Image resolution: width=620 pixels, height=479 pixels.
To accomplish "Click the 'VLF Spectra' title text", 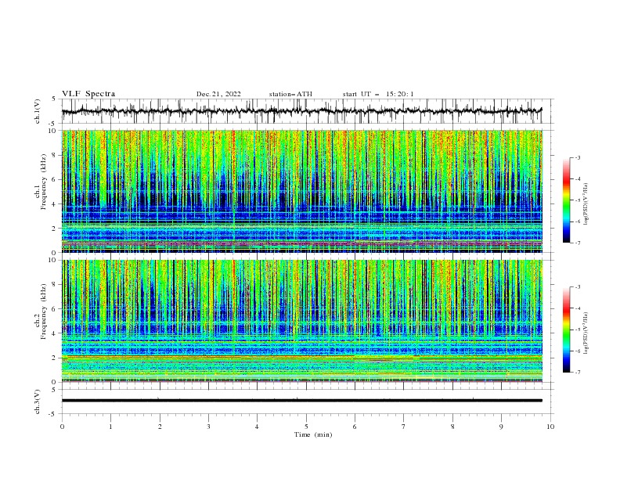I will tap(88, 94).
